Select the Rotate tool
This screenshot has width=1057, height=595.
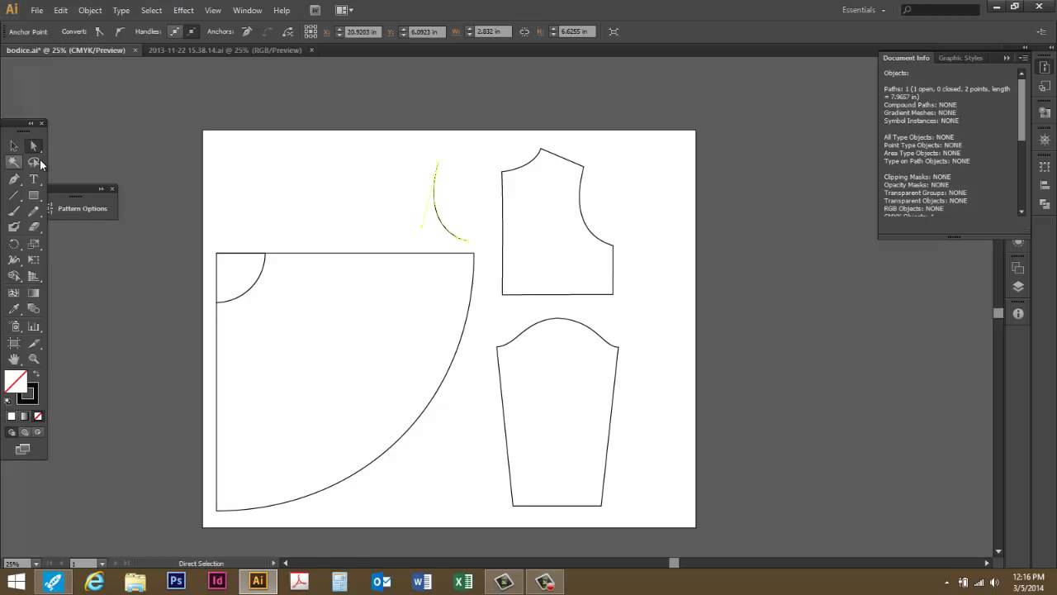[x=14, y=244]
